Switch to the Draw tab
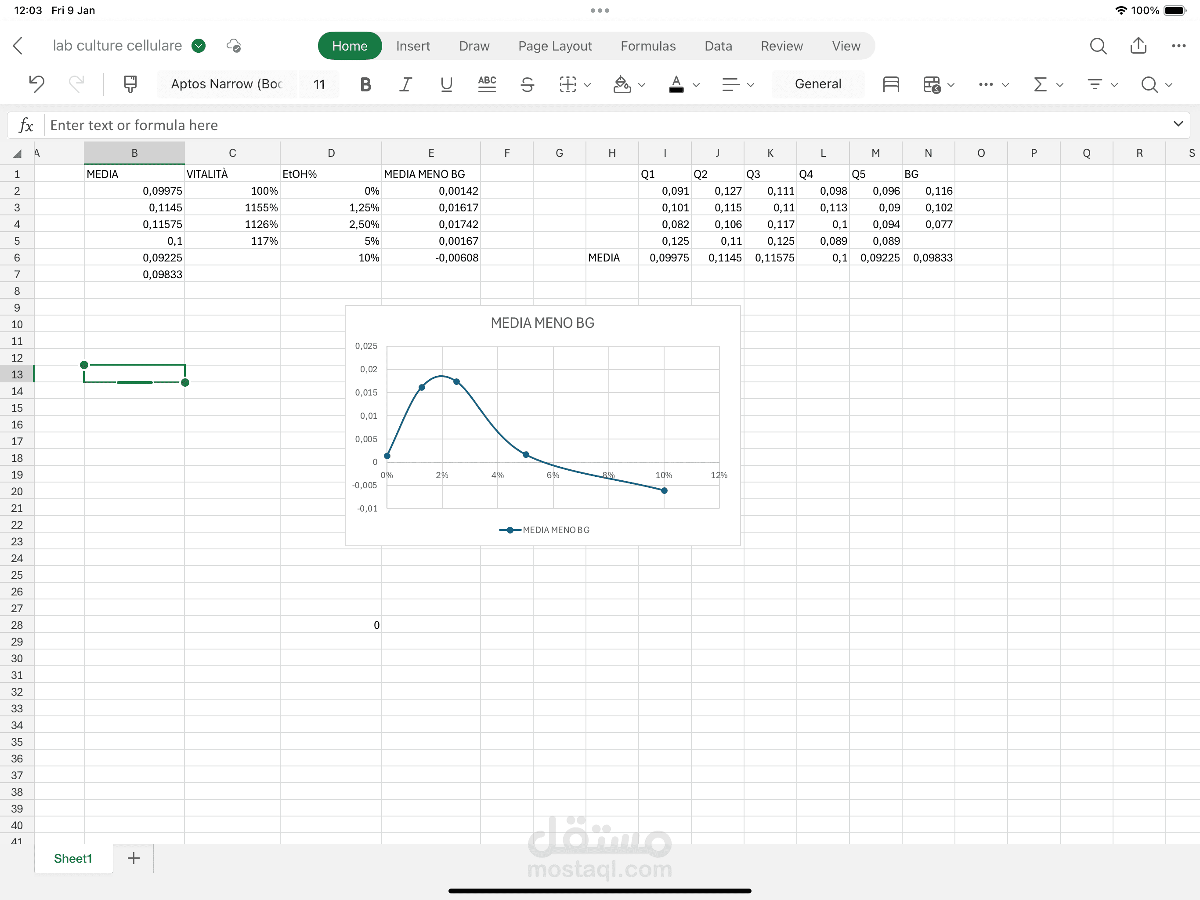The height and width of the screenshot is (900, 1200). pyautogui.click(x=474, y=46)
